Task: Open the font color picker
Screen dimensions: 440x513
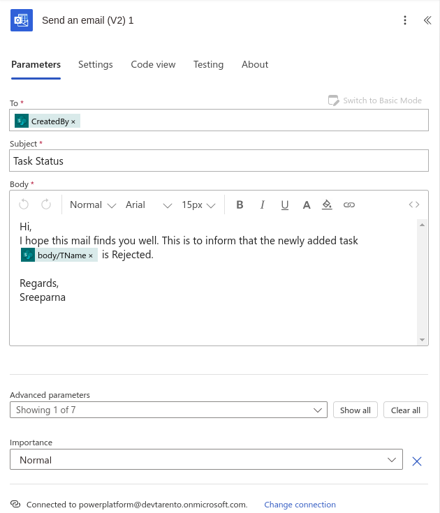Action: click(306, 205)
